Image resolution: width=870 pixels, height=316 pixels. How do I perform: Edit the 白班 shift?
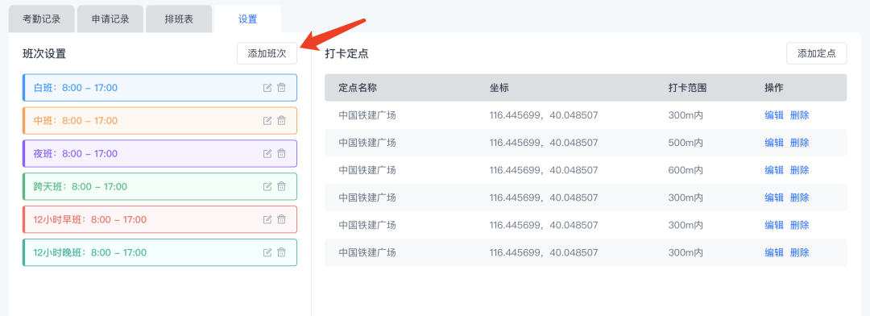[267, 88]
